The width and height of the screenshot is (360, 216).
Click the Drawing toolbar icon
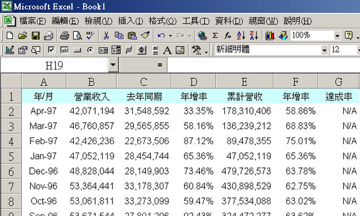coord(283,35)
